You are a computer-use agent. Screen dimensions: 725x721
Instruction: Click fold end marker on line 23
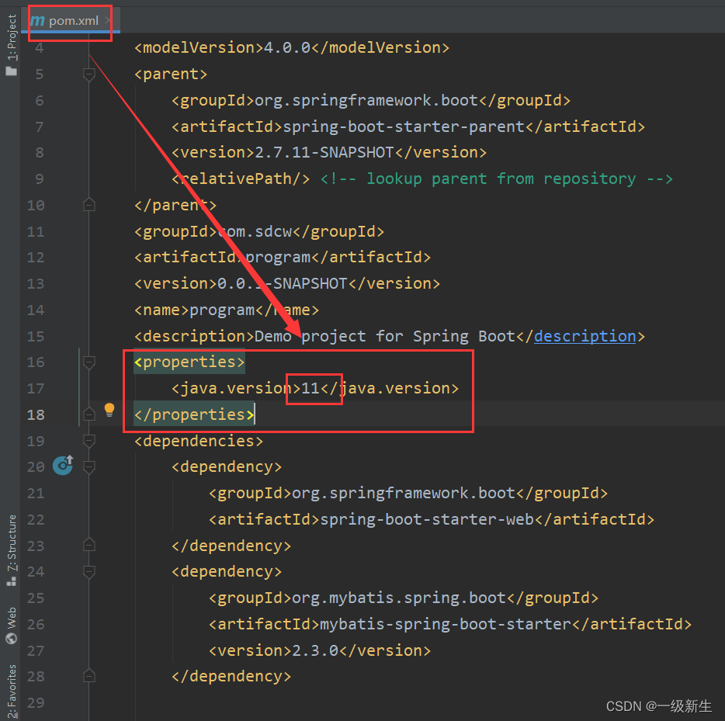click(x=88, y=546)
